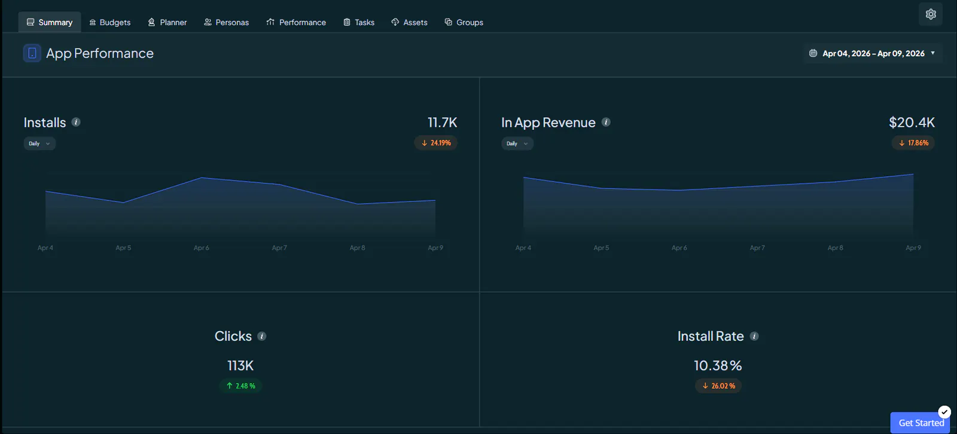
Task: Click the App Performance heading
Action: [x=100, y=53]
